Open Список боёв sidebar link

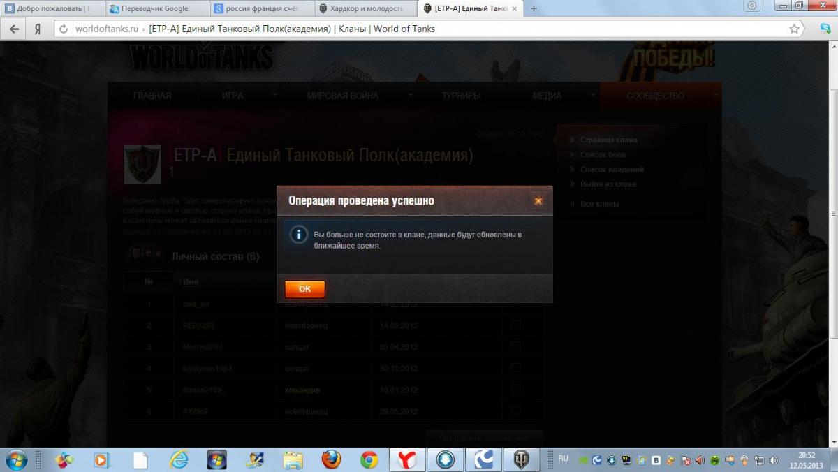tap(603, 154)
